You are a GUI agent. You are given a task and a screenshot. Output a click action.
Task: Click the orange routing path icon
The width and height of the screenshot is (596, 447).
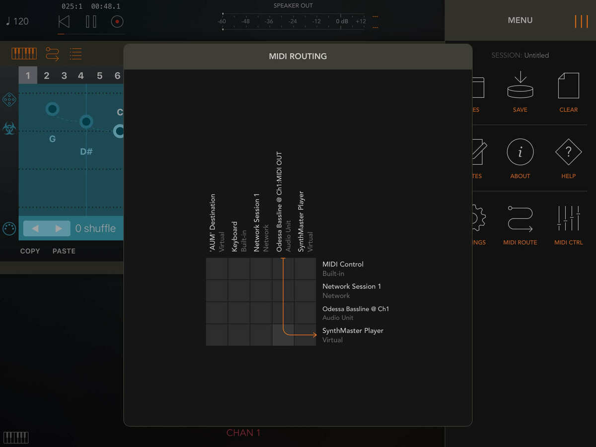(x=52, y=54)
